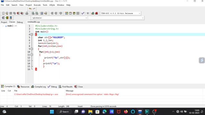Click the Message column header
This screenshot has height=115, width=205.
coord(70,91)
